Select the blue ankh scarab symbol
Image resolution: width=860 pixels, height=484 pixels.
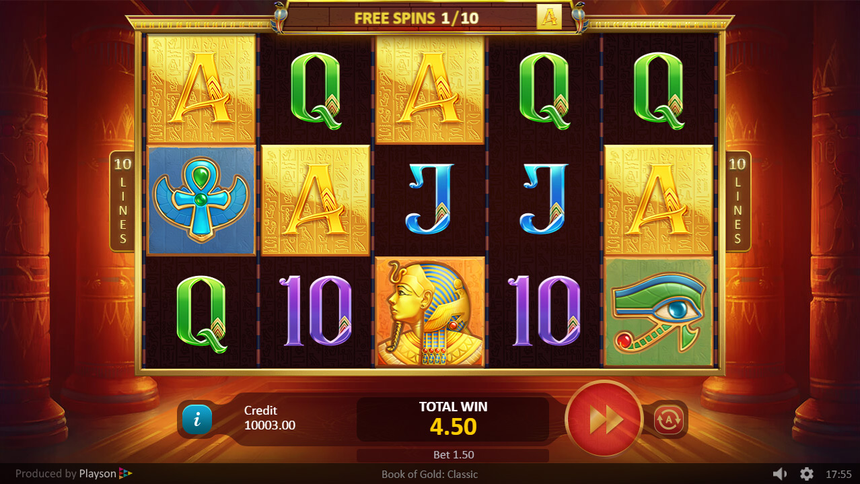201,201
